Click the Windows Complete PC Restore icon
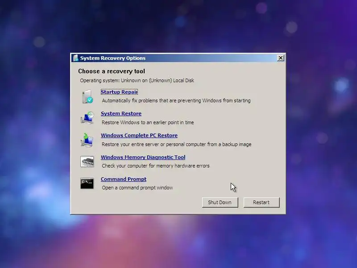This screenshot has width=357, height=268. [x=87, y=140]
